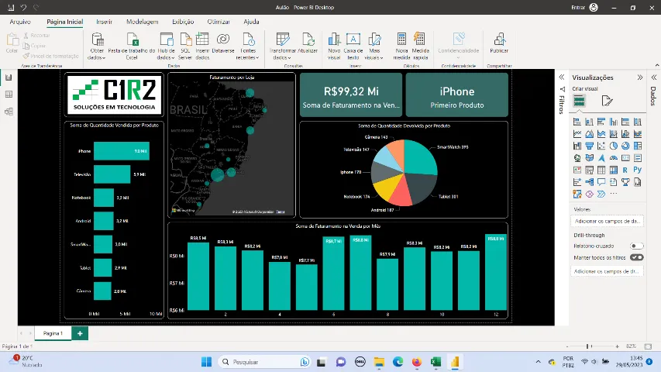Open the Format visual tab icon

[608, 101]
